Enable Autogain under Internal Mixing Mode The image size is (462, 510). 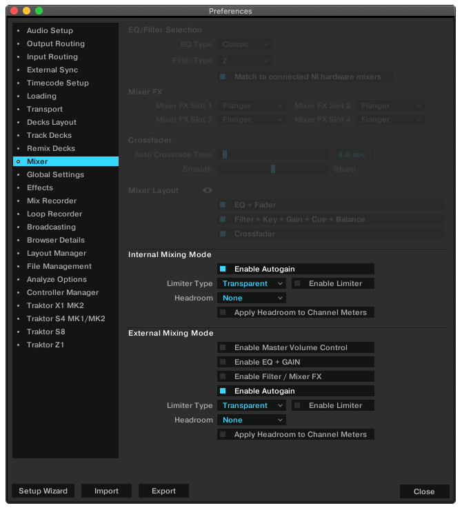[223, 269]
